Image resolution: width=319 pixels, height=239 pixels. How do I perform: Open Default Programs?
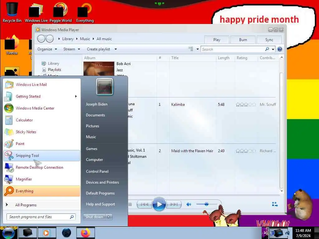tap(100, 193)
